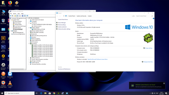This screenshot has width=169, height=95.
Task: Open the File menu in Computer Management
Action: 11,14
